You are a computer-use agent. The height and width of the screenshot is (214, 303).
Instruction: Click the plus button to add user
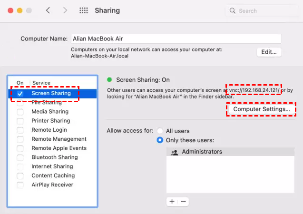click(172, 202)
